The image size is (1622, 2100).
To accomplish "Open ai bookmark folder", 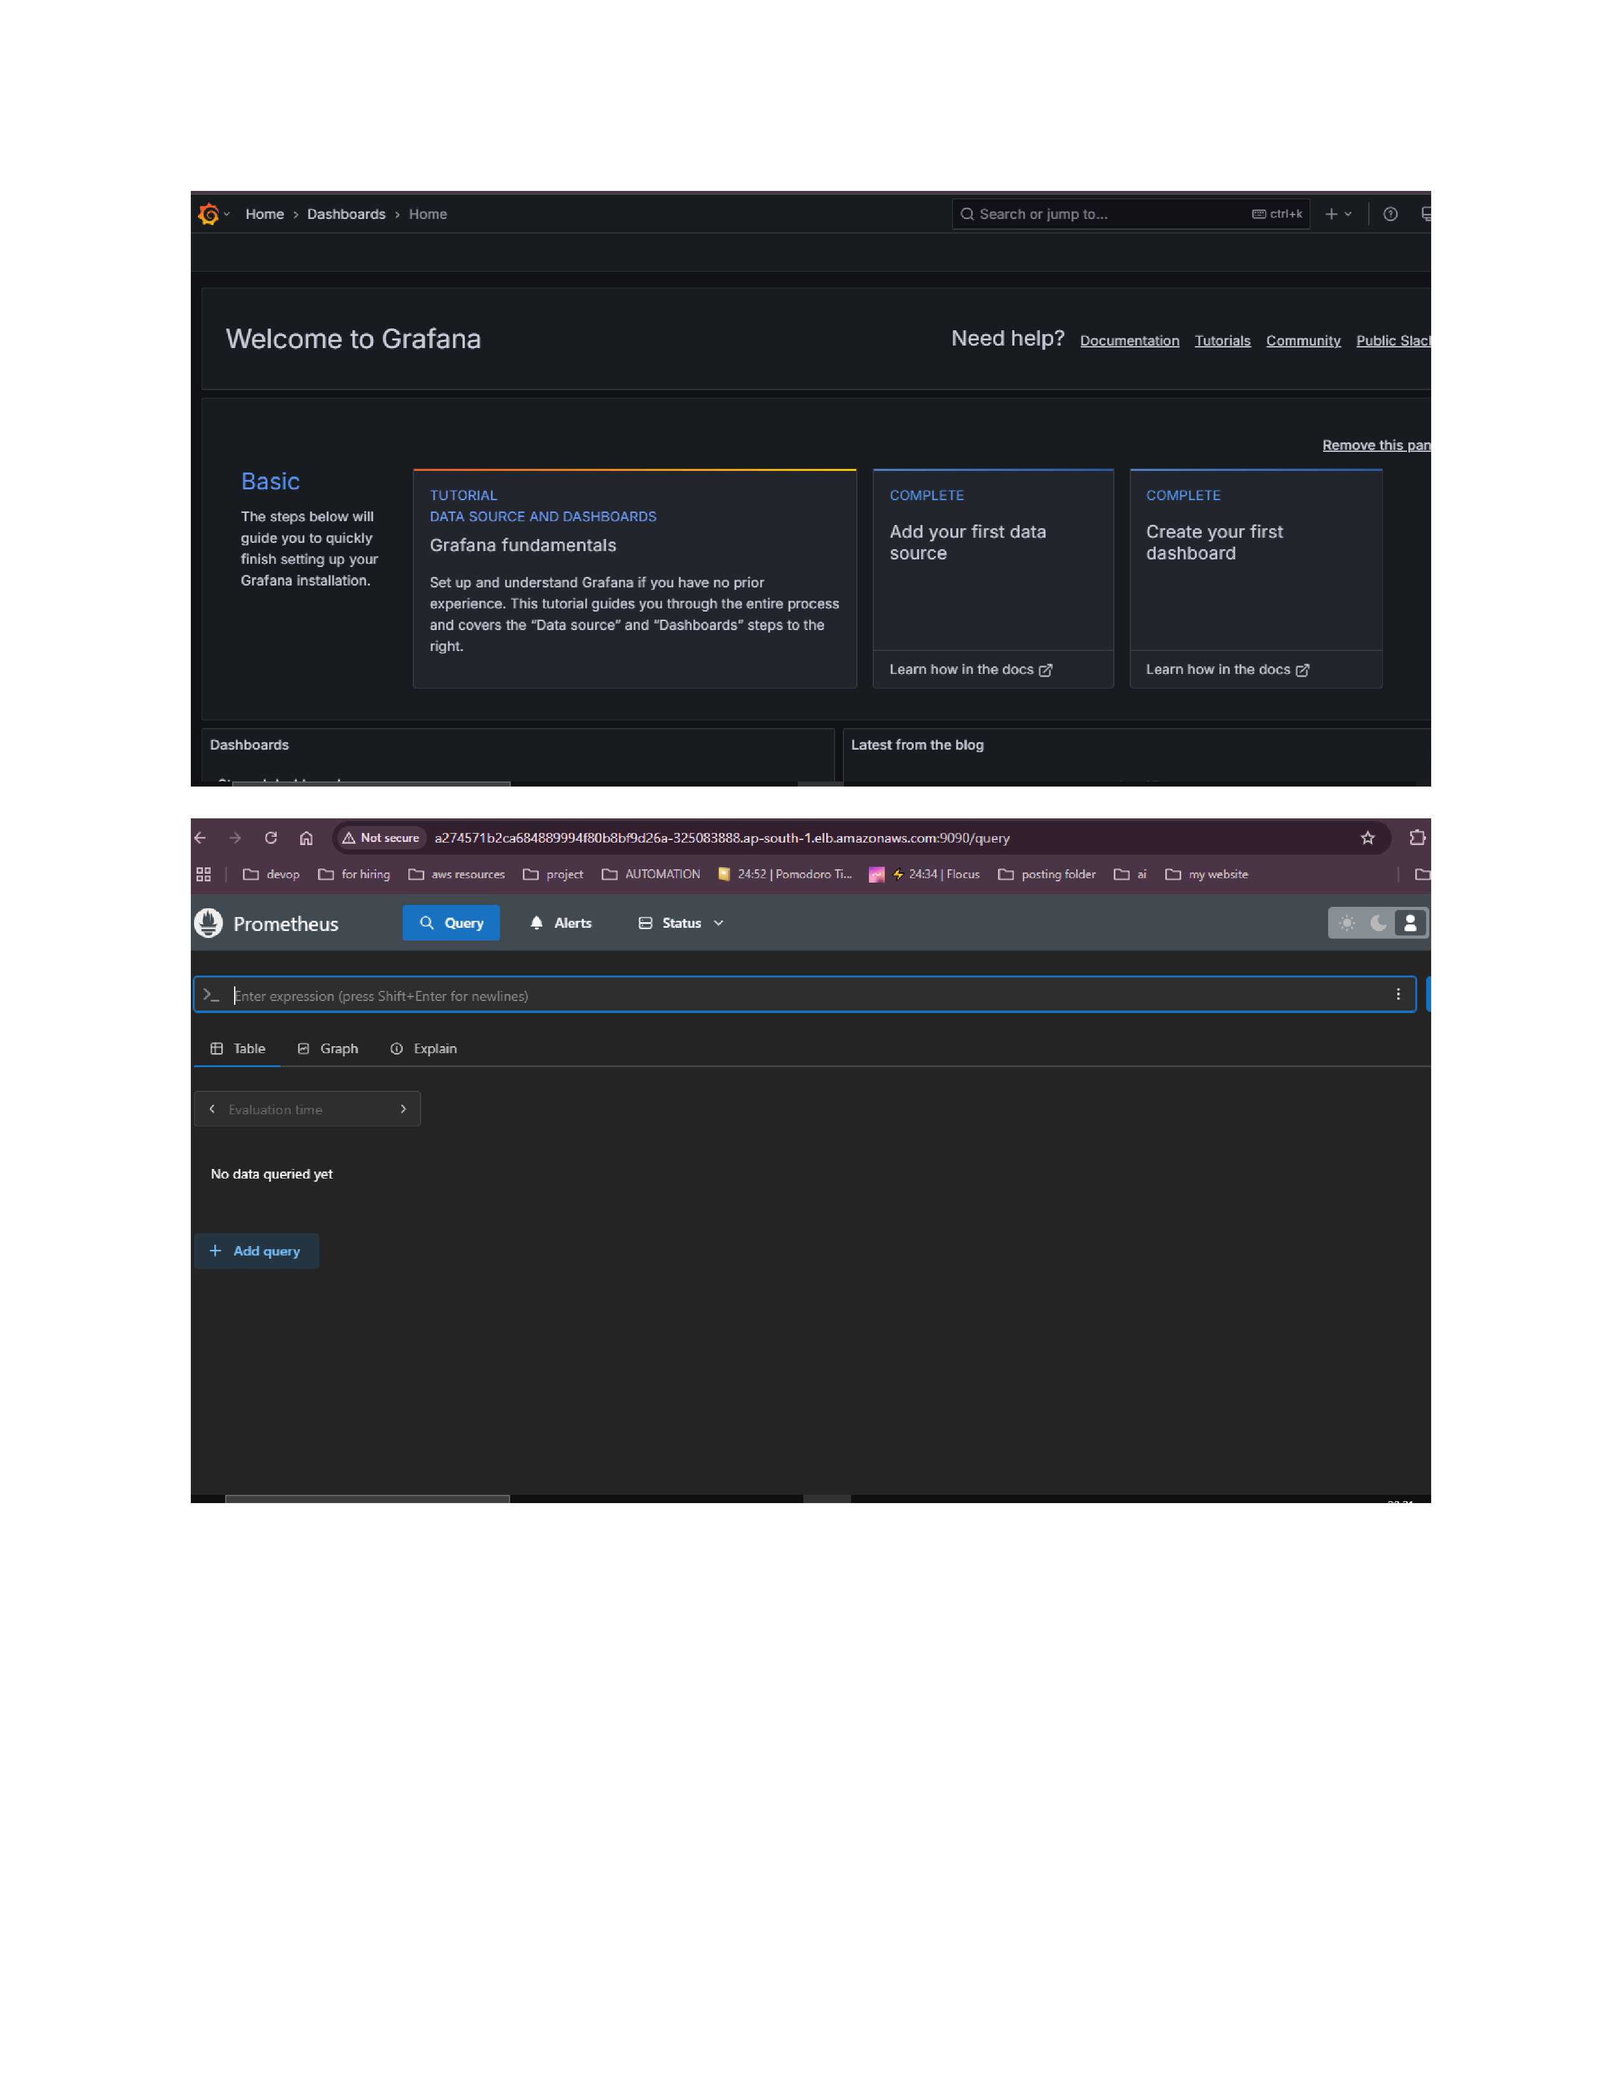I will click(1131, 874).
